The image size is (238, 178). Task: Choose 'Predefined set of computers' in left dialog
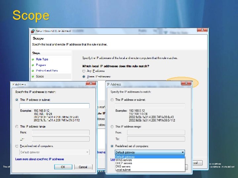(x=17, y=146)
